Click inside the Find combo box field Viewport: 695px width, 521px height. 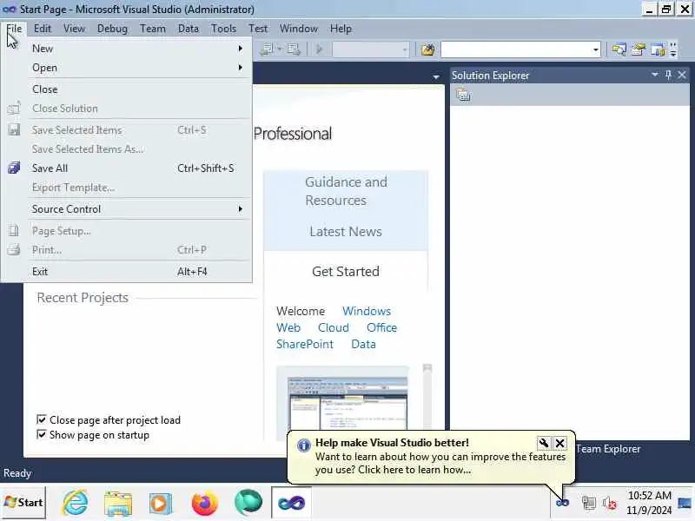(x=516, y=49)
